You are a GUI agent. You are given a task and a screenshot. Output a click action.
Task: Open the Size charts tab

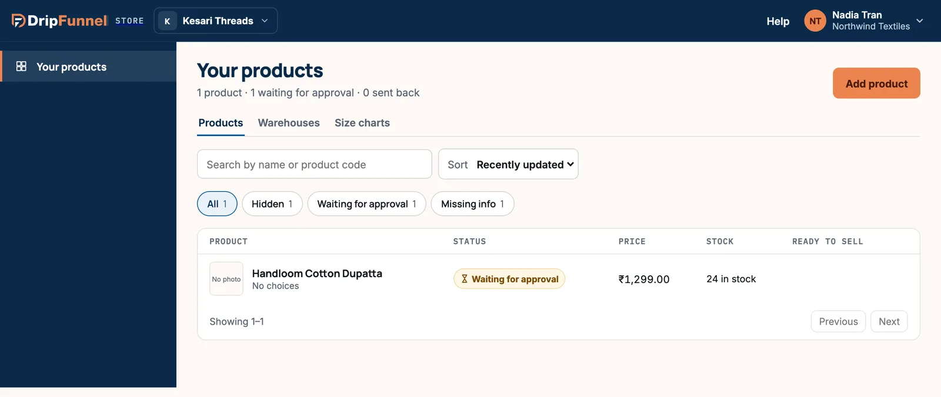[362, 123]
